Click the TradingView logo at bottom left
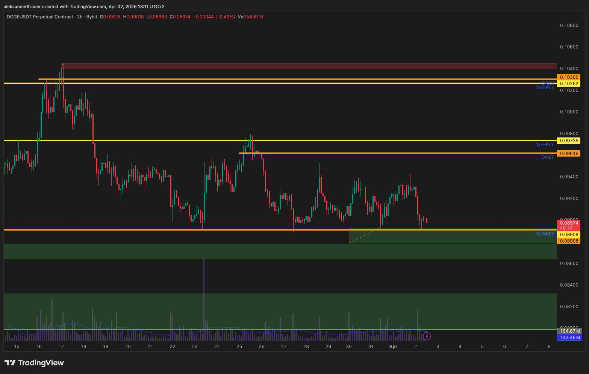589x374 pixels. click(x=34, y=363)
